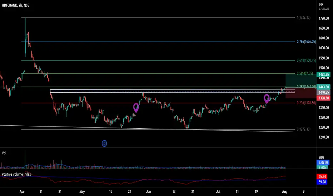Screen dimensions: 333x196
Task: Select the 0.5(1497.35) Fibonacci label
Action: 305,73
